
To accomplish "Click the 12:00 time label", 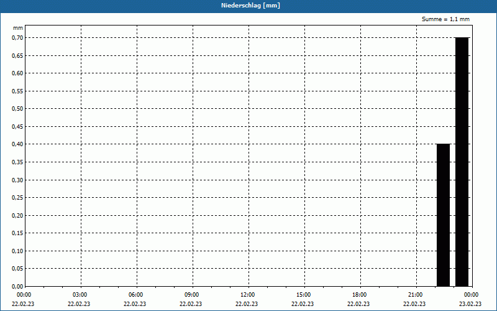I will pos(247,295).
